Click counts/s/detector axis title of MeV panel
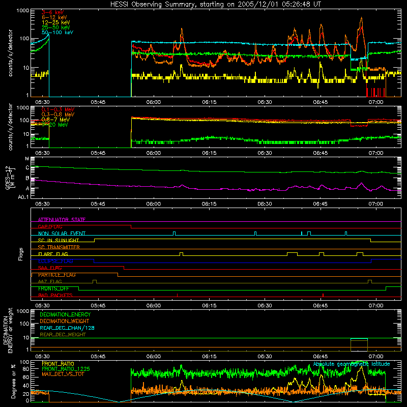The height and width of the screenshot is (407, 407). coord(11,127)
